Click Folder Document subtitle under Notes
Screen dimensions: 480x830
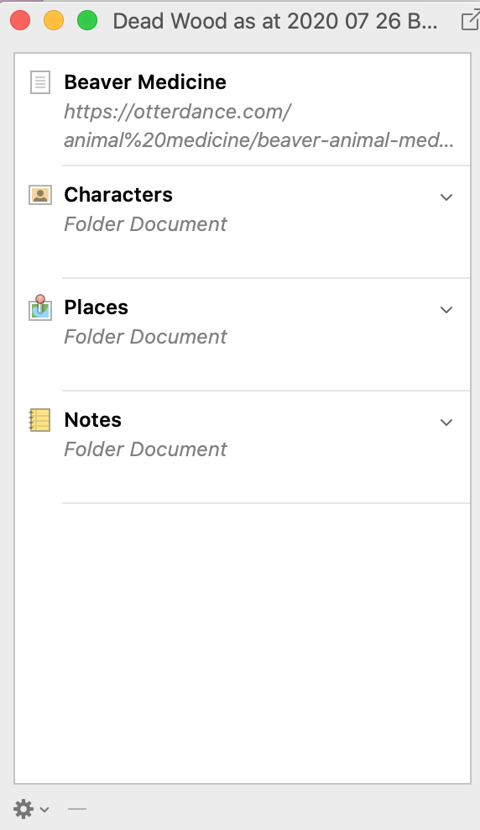click(x=145, y=449)
